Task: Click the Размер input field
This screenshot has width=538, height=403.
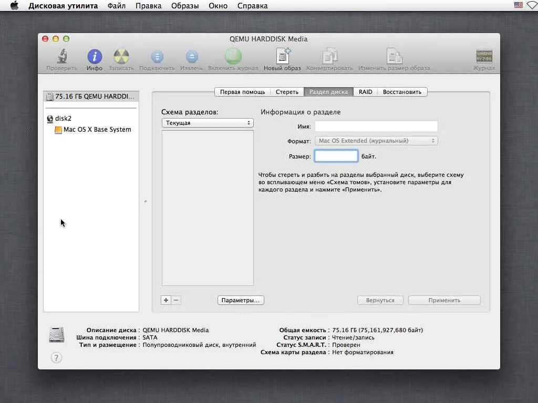Action: click(336, 156)
